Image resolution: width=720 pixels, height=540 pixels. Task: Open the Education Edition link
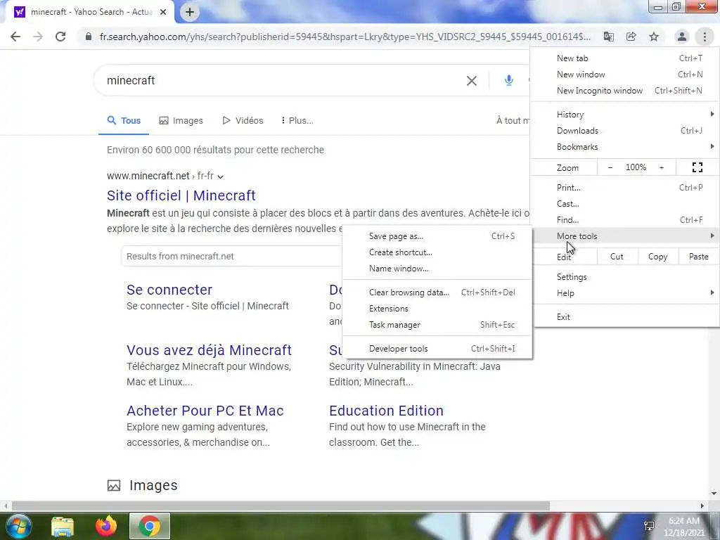point(386,411)
